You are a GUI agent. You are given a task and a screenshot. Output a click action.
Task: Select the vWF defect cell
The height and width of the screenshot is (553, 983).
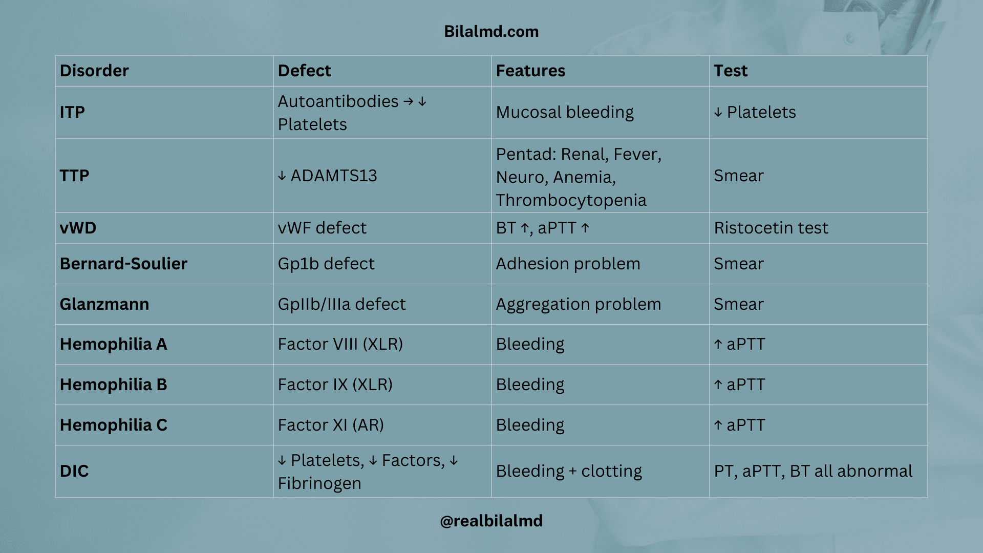pyautogui.click(x=322, y=228)
